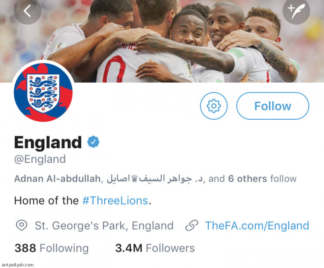
Task: Click the arriyadiyah.com watermark
Action: (17, 265)
